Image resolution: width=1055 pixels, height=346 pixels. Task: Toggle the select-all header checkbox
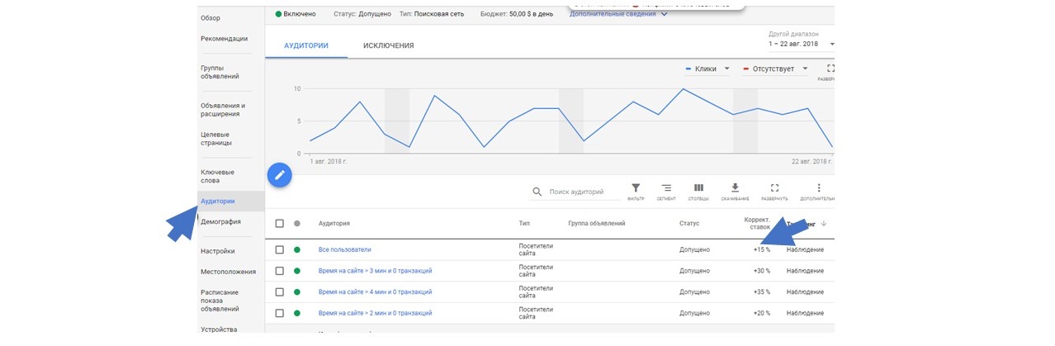(279, 224)
